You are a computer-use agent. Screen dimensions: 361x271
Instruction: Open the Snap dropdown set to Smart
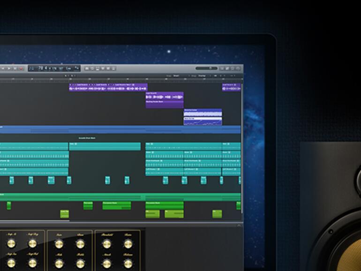pyautogui.click(x=180, y=75)
